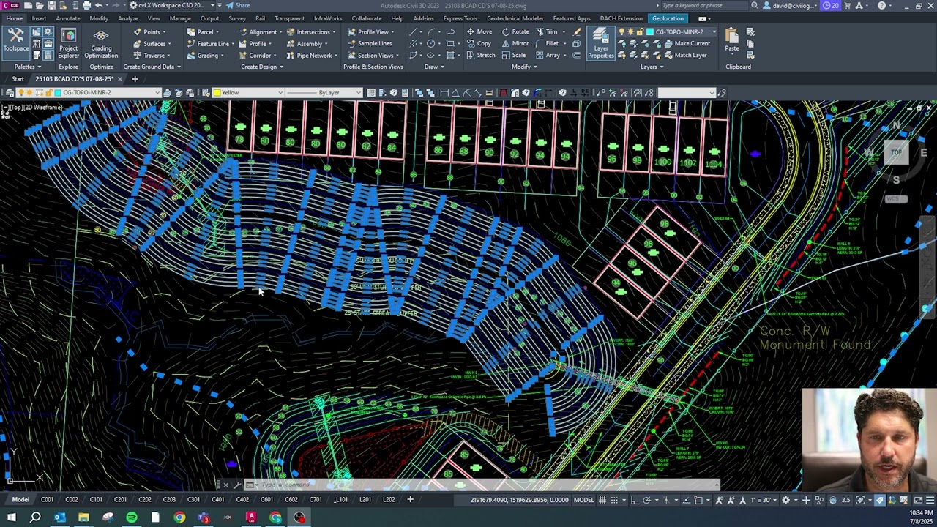
Task: Toggle polar tracking in status bar
Action: (646, 500)
